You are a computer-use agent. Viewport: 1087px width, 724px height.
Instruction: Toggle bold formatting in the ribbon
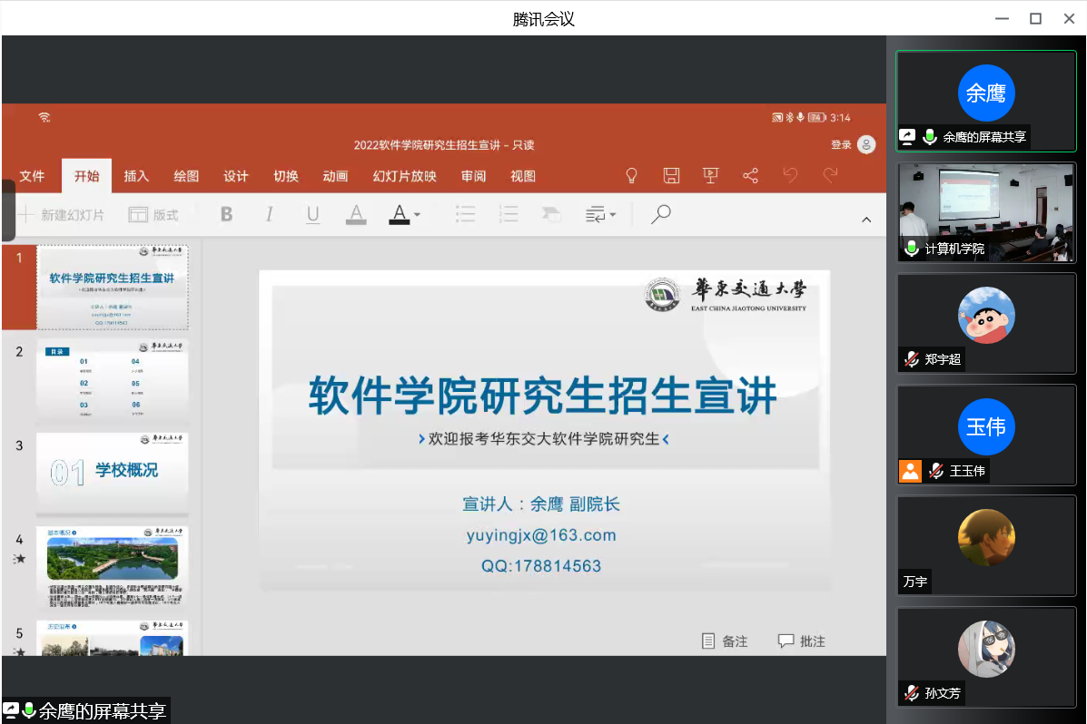pyautogui.click(x=227, y=214)
